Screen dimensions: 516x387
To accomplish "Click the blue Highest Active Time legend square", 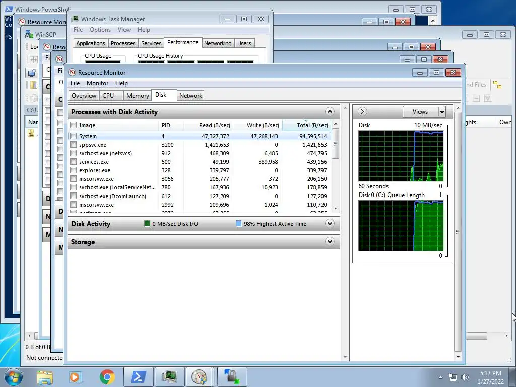I will [x=238, y=223].
